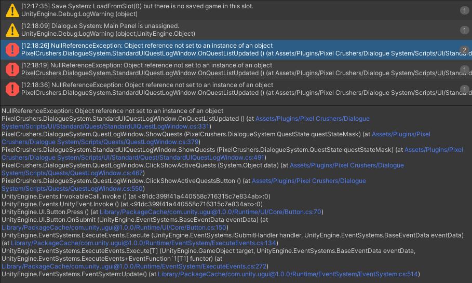
Task: Open the QuestLogWindow.cs:467 source link
Action: point(72,173)
